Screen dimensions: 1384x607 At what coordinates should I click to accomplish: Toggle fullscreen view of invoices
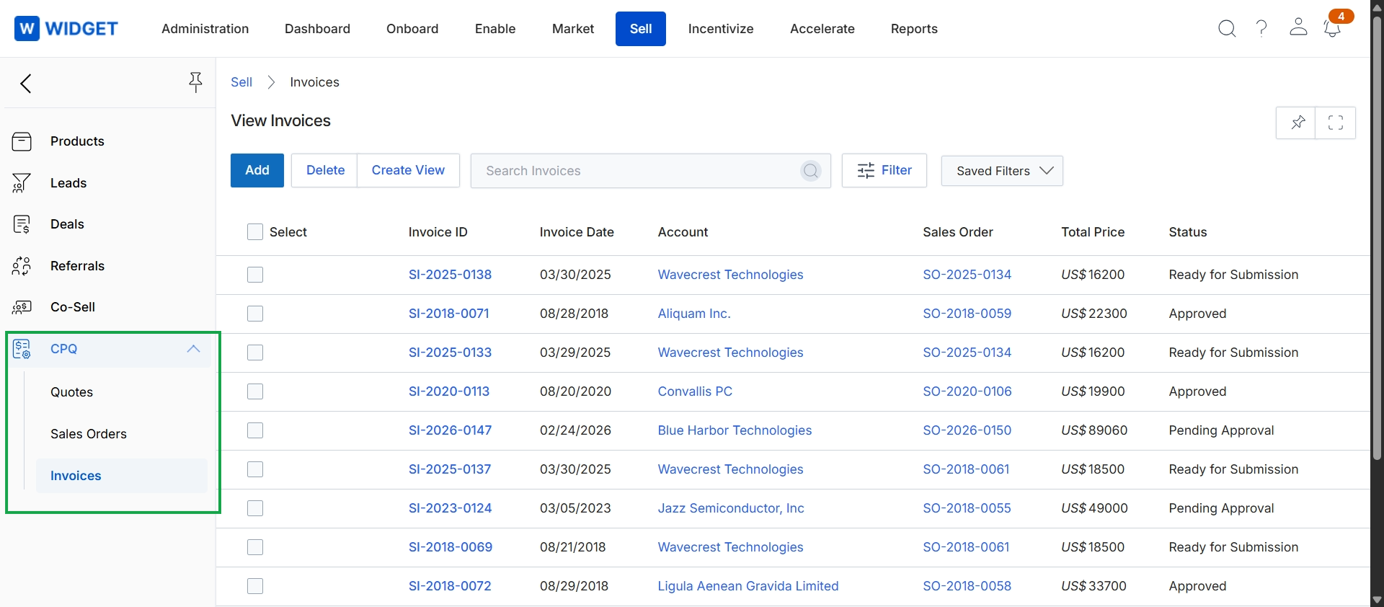point(1336,123)
